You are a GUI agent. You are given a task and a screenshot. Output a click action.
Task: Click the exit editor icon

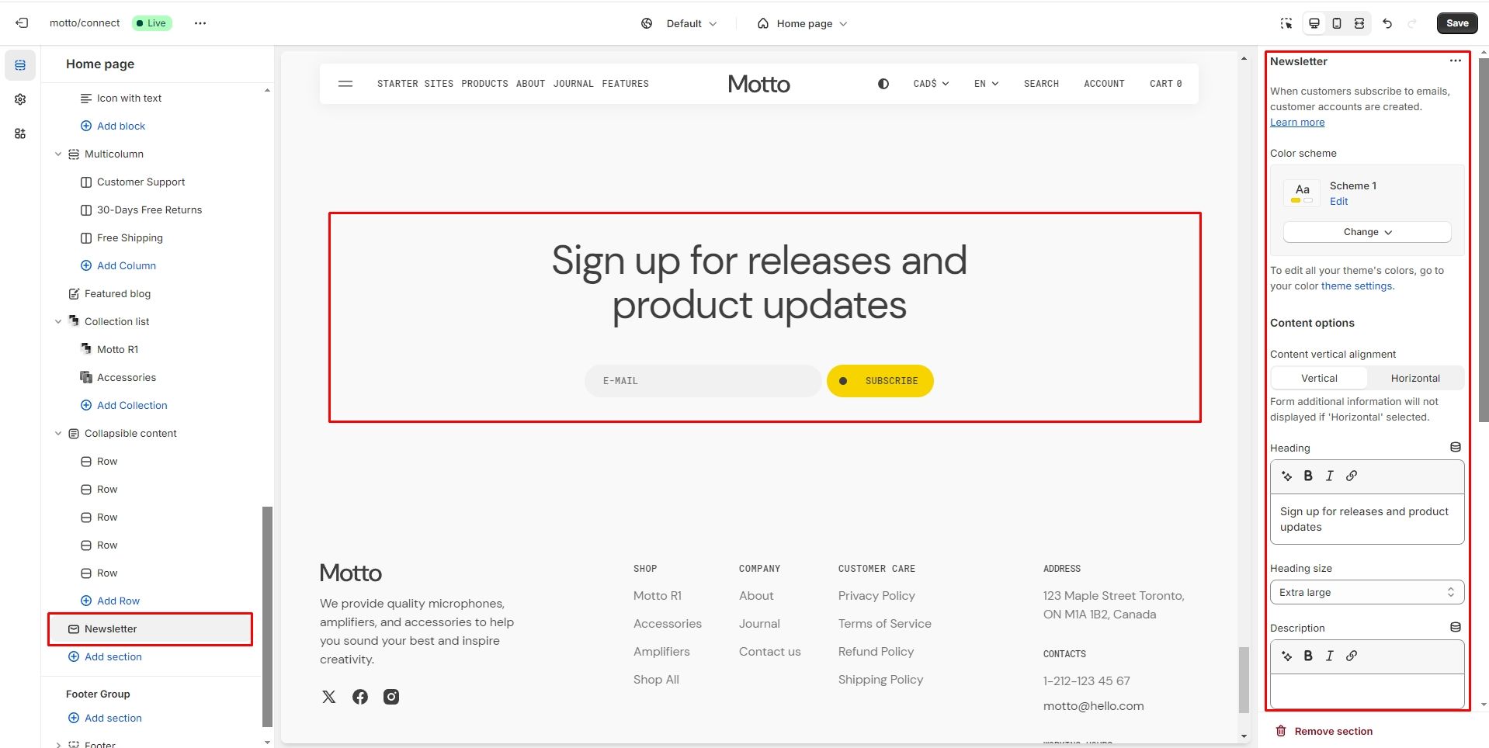point(22,23)
